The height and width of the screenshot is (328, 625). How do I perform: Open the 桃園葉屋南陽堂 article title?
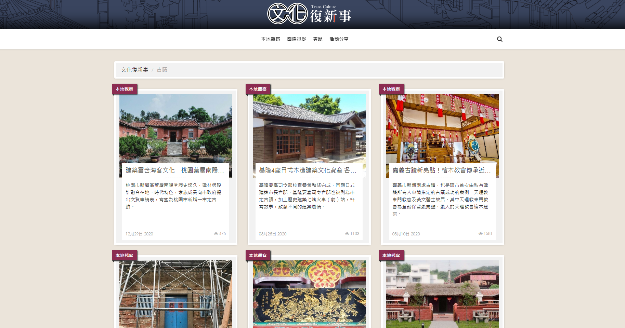click(x=175, y=170)
